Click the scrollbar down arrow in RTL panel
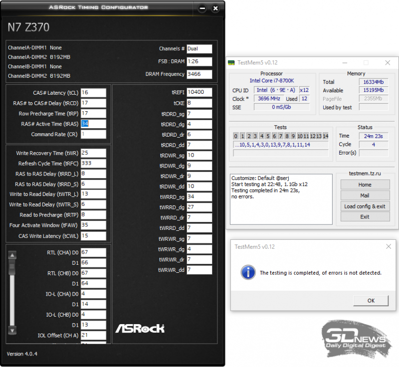399x367 pixels. tap(12, 331)
